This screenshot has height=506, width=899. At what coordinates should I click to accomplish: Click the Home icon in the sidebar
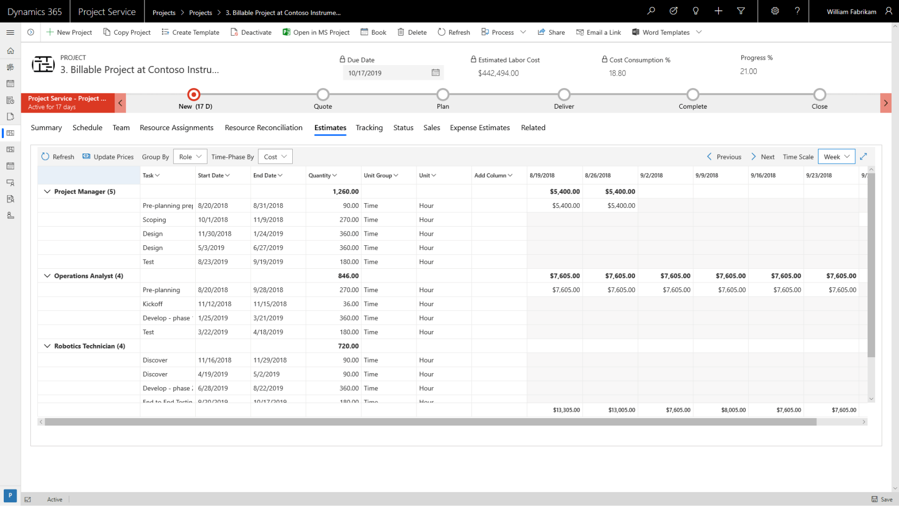10,50
